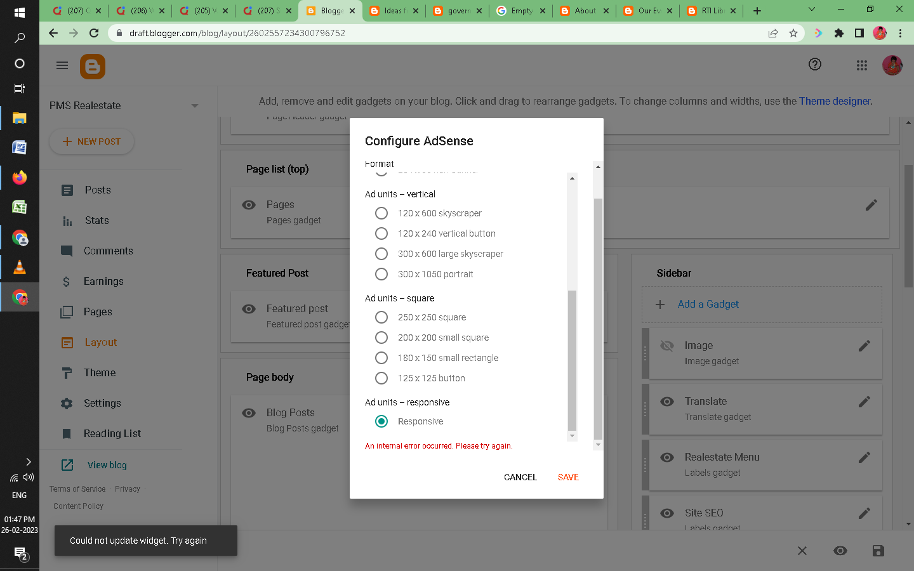Select 300 x 600 large skyscraper format
This screenshot has width=914, height=571.
[381, 254]
